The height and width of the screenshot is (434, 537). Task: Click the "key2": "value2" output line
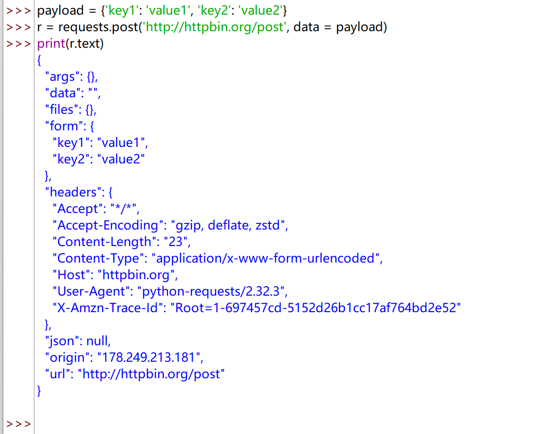(x=98, y=160)
